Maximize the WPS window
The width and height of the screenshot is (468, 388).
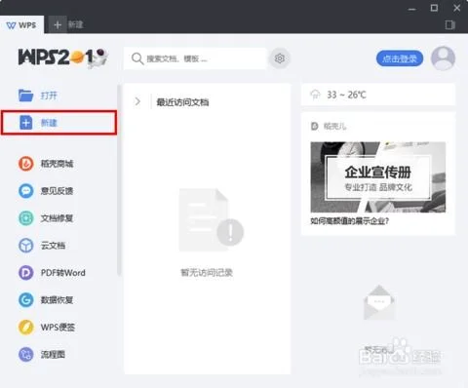click(x=434, y=8)
